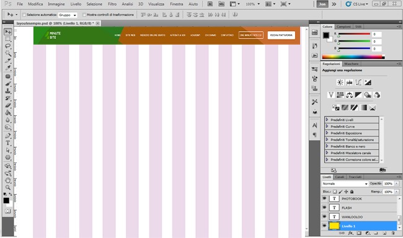The width and height of the screenshot is (403, 238).
Task: Select the Zoom tool in the toolbox
Action: click(8, 187)
